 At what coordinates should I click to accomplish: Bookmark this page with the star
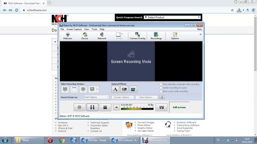pyautogui.click(x=232, y=10)
